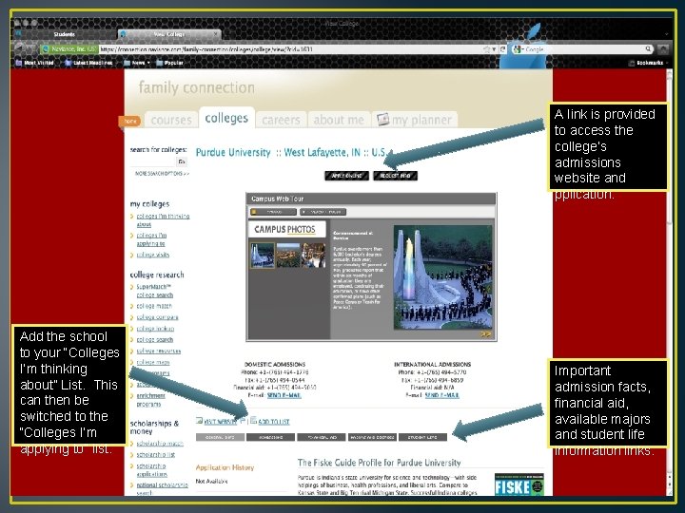The image size is (685, 513).
Task: Open college maps link
Action: click(153, 362)
